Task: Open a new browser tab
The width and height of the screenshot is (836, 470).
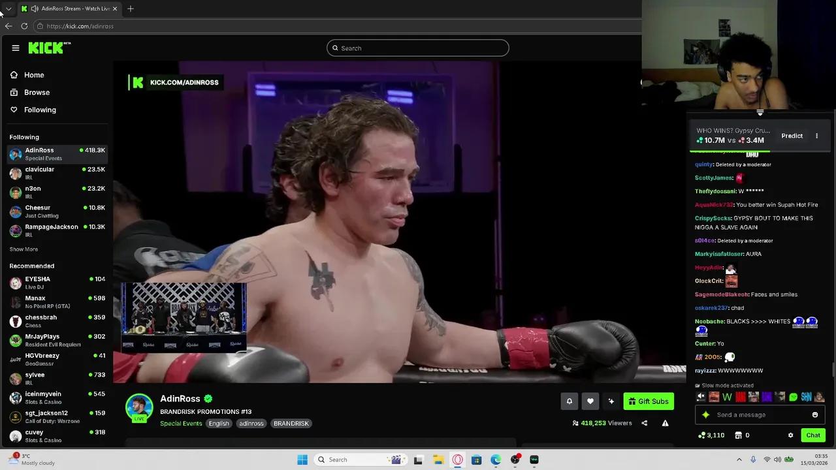Action: (x=131, y=8)
